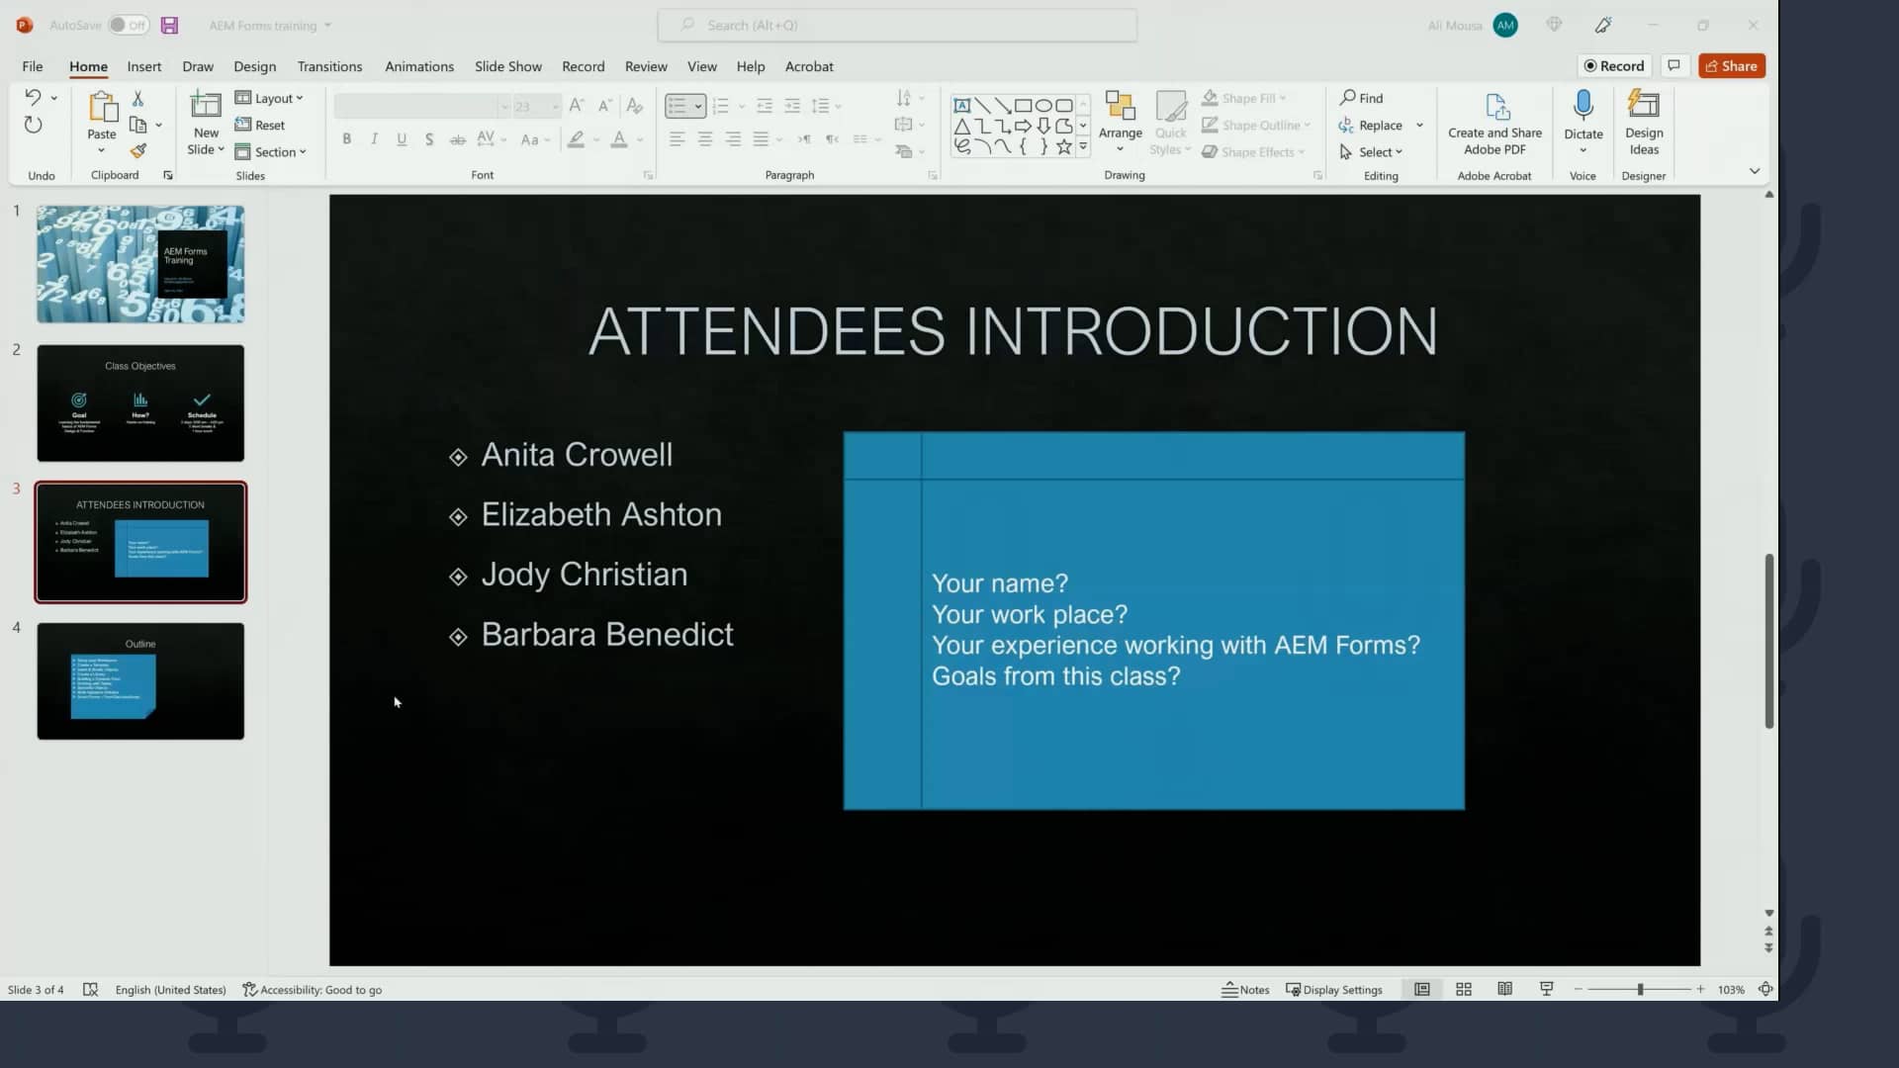This screenshot has height=1068, width=1899.
Task: Select the Format Painter tool
Action: click(x=138, y=150)
